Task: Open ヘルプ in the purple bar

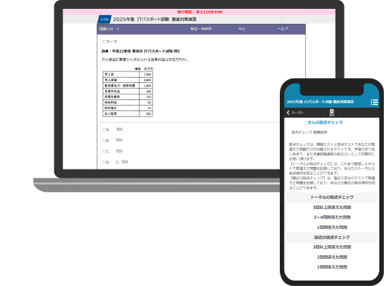Action: click(283, 29)
